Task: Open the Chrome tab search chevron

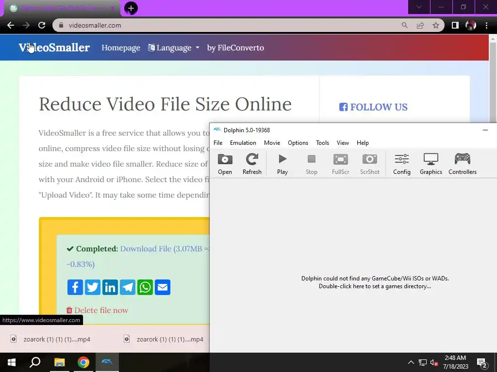Action: pos(419,7)
